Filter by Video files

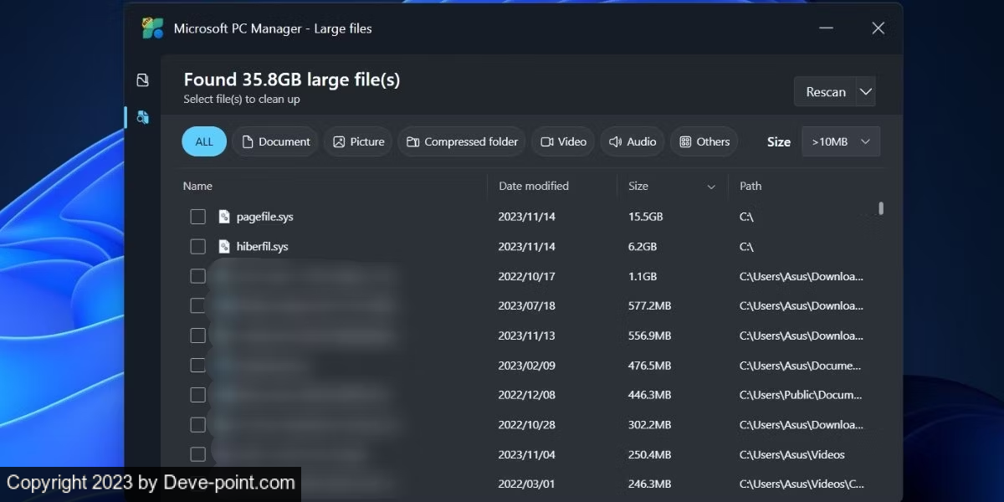[x=563, y=141]
